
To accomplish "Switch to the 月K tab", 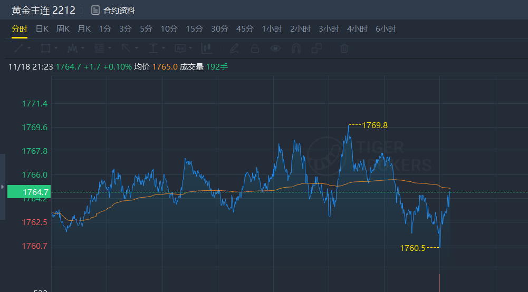I will [x=84, y=29].
